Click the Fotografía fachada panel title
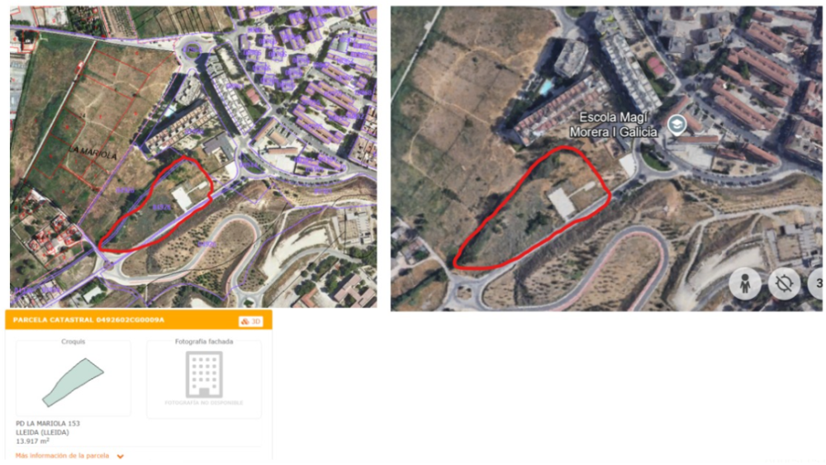Image resolution: width=826 pixels, height=465 pixels. tap(204, 342)
